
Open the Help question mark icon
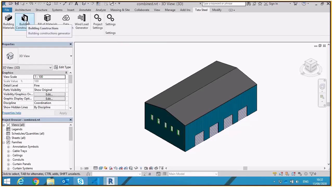point(304,4)
